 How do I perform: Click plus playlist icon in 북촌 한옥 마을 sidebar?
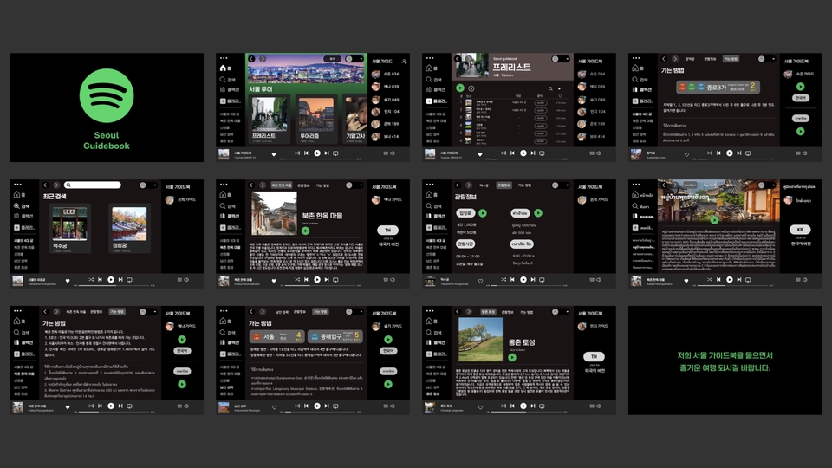223,227
